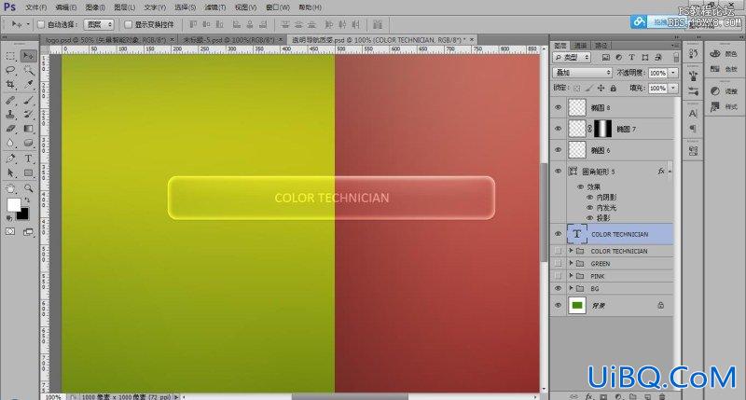The image size is (746, 400).
Task: Switch to the 路径 panel tab
Action: [601, 46]
